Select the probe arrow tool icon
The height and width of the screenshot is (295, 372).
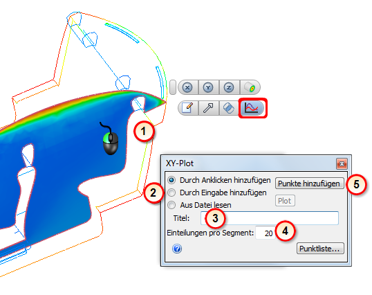(208, 108)
